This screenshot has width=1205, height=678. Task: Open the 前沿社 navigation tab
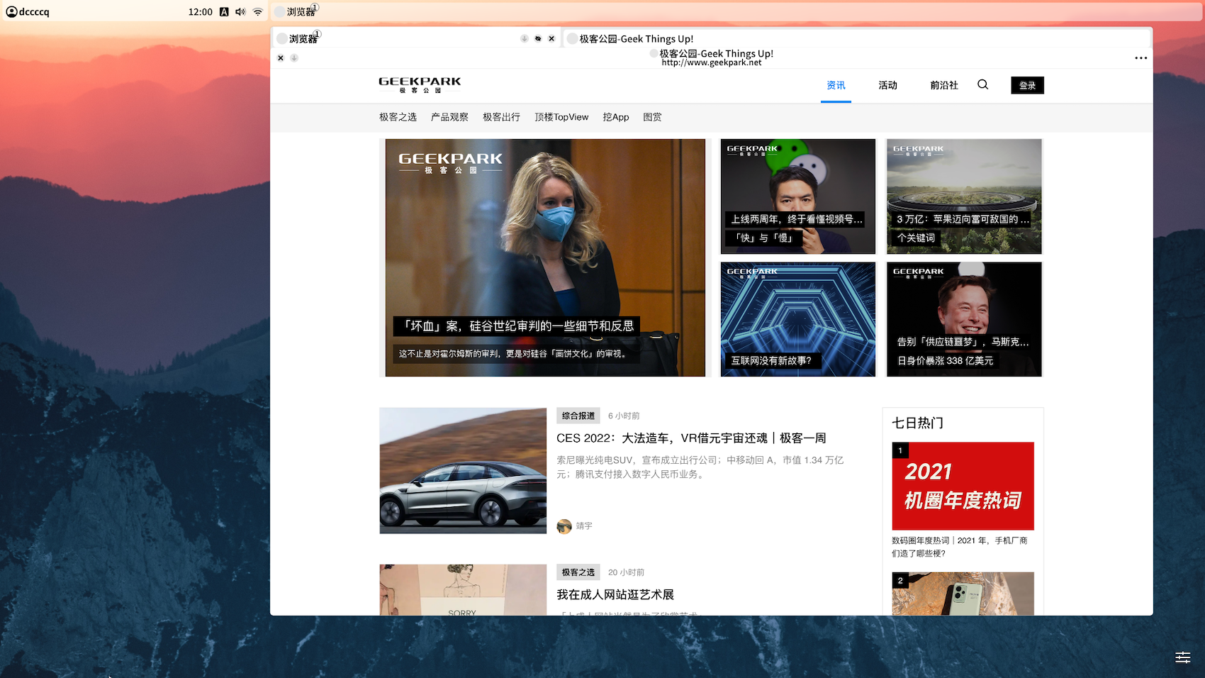(944, 85)
